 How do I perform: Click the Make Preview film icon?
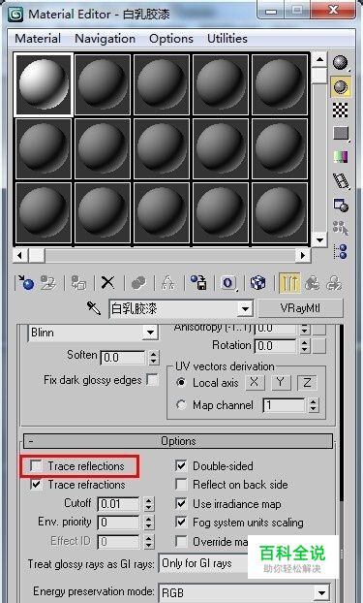pyautogui.click(x=341, y=181)
